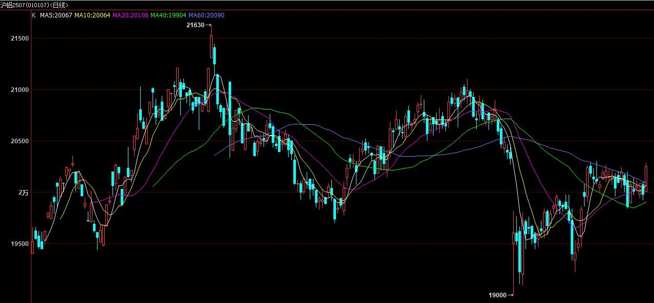The width and height of the screenshot is (654, 303).
Task: Select the MA20:20106 indicator label
Action: tap(130, 15)
